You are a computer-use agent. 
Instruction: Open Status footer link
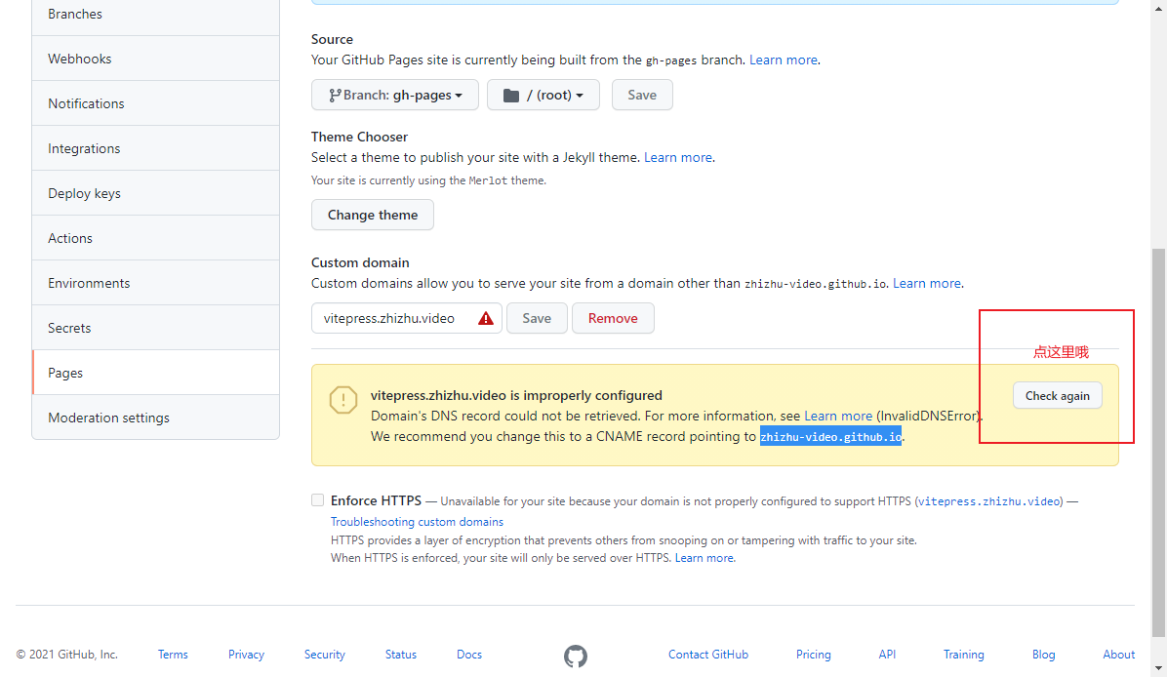point(401,655)
